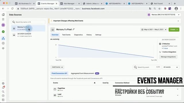This screenshot has width=184, height=103.
Task: Click the sidebar collapse panel icon
Action: pos(3,100)
